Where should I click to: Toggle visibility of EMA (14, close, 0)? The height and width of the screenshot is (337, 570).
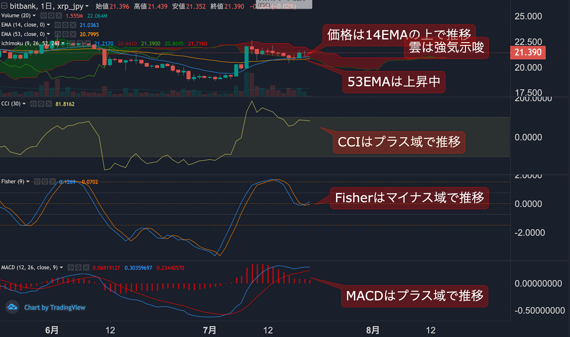pyautogui.click(x=58, y=25)
